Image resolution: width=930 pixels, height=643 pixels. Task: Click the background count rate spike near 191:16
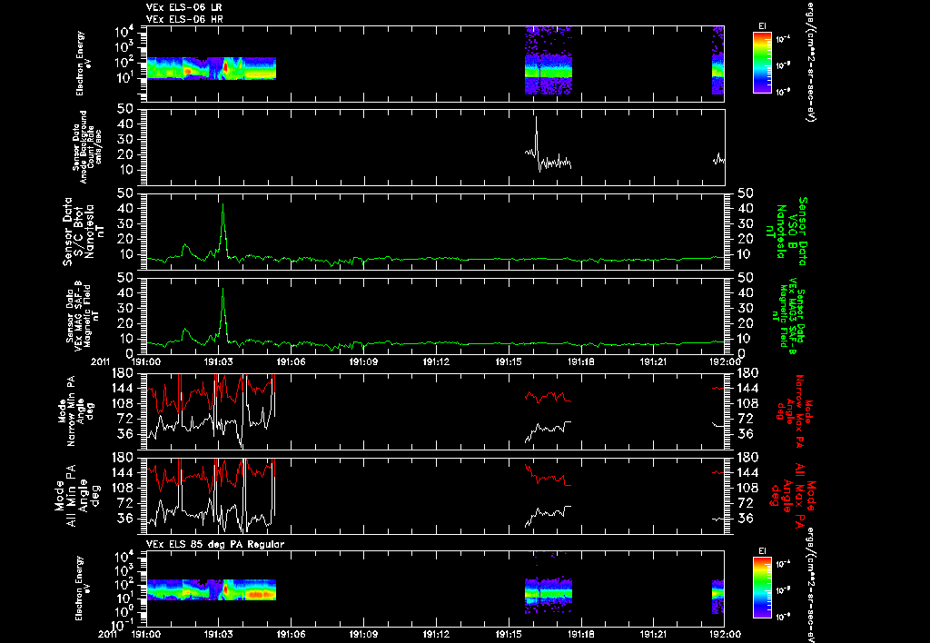(x=536, y=119)
